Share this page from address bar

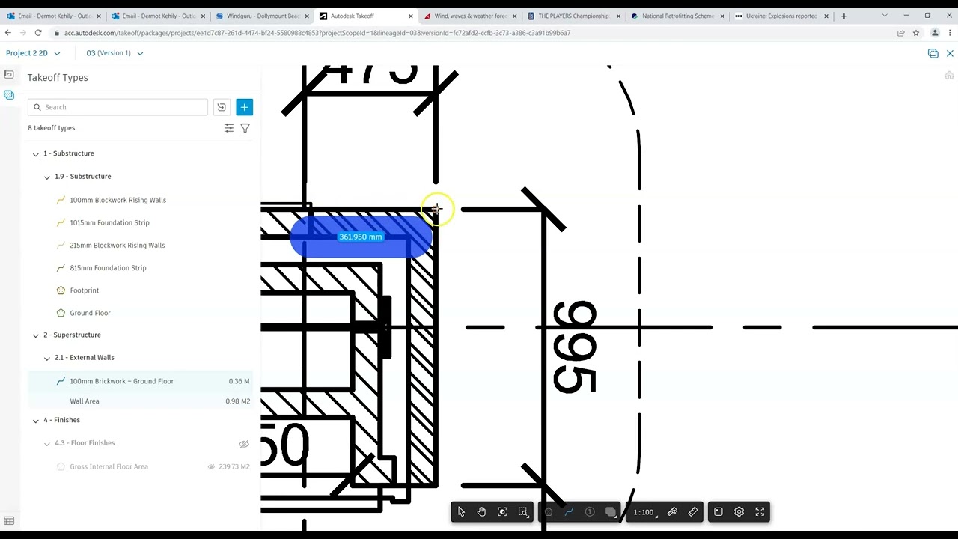click(900, 33)
